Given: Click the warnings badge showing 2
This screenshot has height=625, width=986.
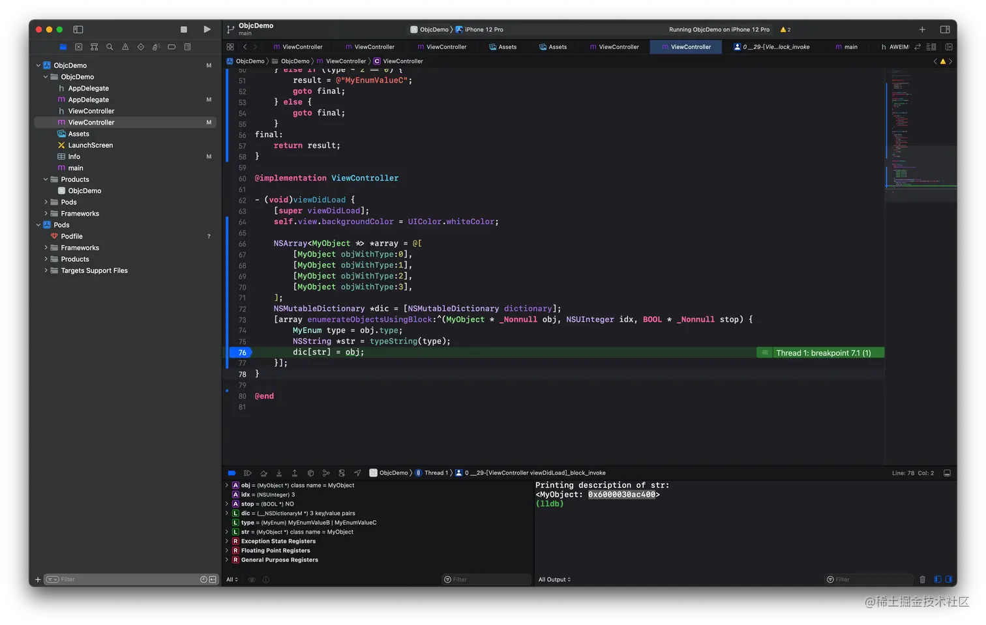Looking at the screenshot, I should pyautogui.click(x=785, y=29).
